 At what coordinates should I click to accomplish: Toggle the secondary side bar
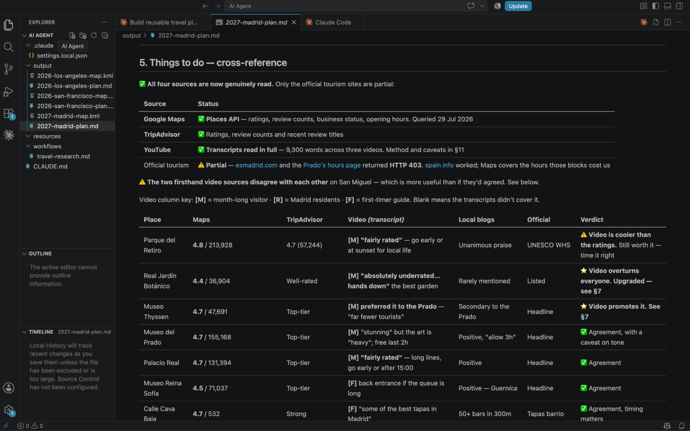tap(679, 6)
